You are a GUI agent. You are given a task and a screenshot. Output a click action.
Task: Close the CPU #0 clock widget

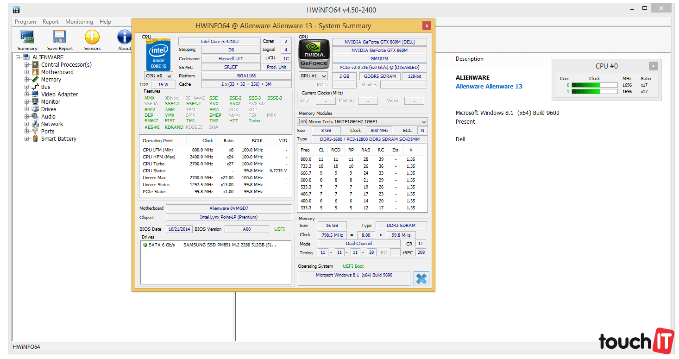tap(653, 66)
